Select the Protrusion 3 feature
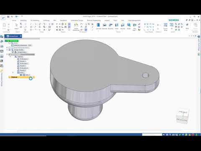201x151 pixels. pos(23,68)
